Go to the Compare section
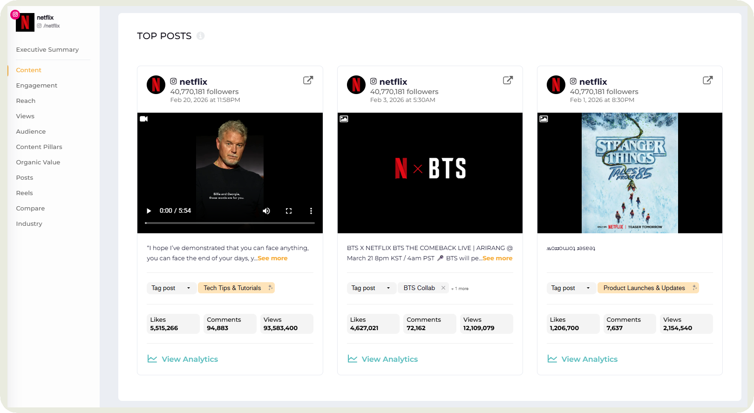 30,209
